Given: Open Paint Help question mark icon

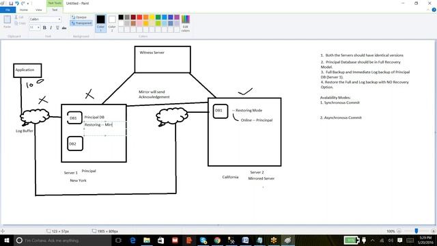Looking at the screenshot, I should pos(434,10).
